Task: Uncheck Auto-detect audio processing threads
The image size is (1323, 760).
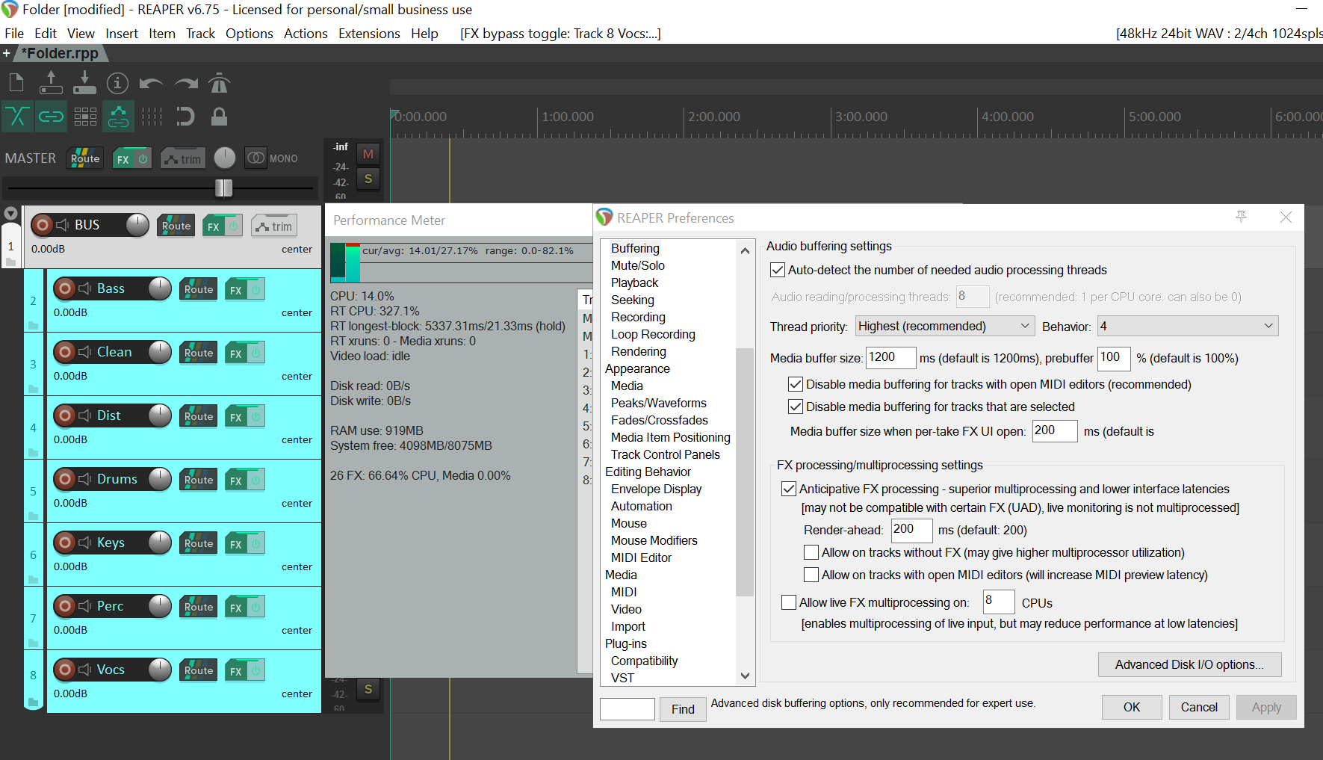Action: click(778, 271)
